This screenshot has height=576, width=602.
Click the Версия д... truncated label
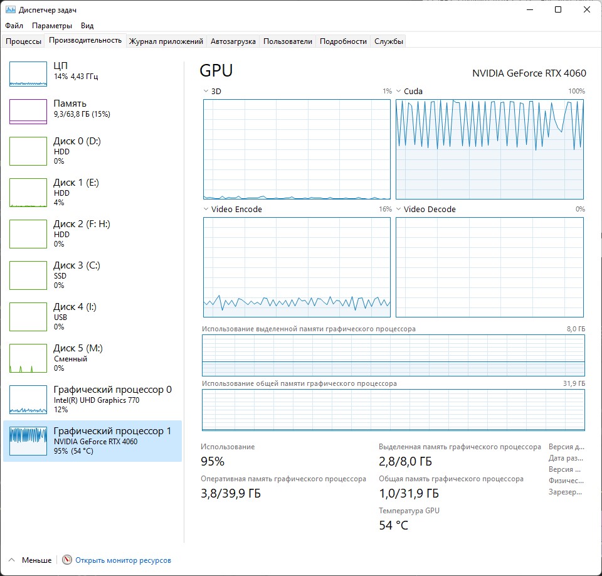tap(566, 447)
